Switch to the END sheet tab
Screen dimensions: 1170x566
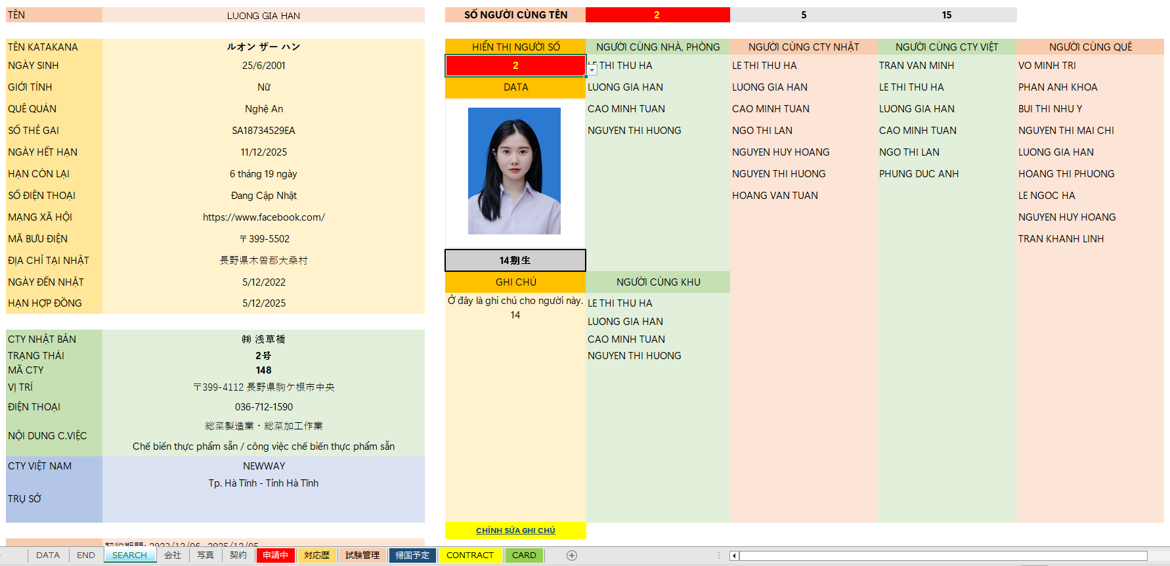pyautogui.click(x=85, y=555)
